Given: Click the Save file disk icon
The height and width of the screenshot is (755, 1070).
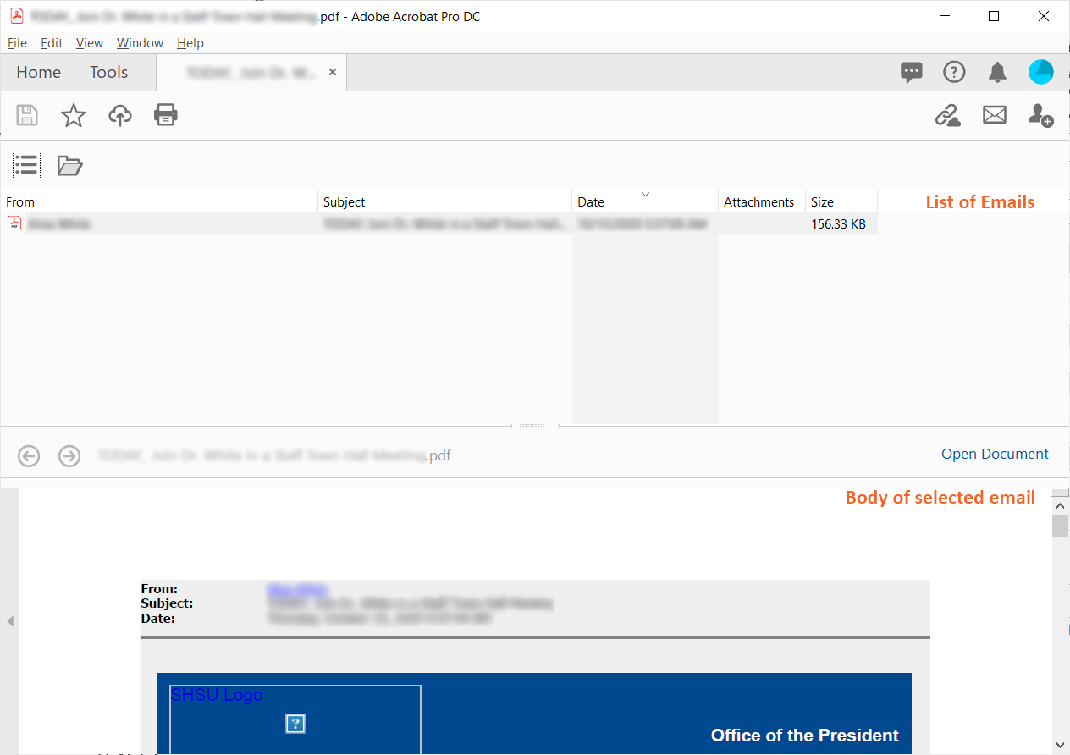Looking at the screenshot, I should [26, 115].
